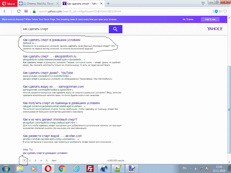Open the ad blocker shield icon
The image size is (231, 173).
[x=216, y=11]
